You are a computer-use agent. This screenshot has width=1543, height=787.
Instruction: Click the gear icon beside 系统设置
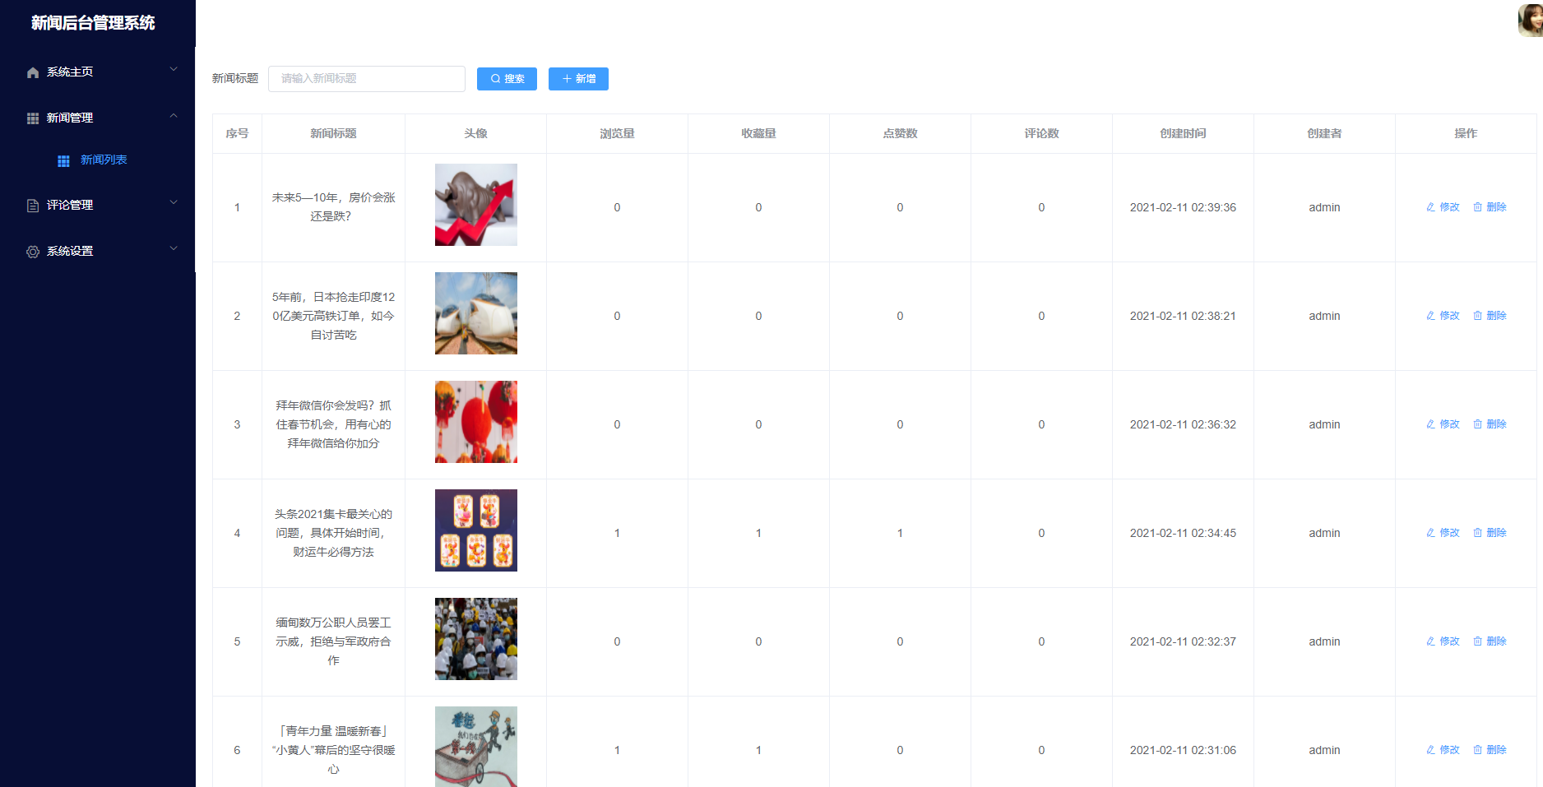[x=33, y=252]
